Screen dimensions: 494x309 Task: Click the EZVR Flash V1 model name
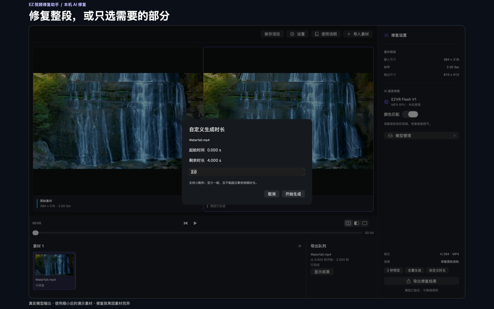tap(404, 99)
